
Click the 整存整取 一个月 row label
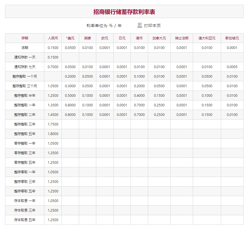[x=25, y=77]
